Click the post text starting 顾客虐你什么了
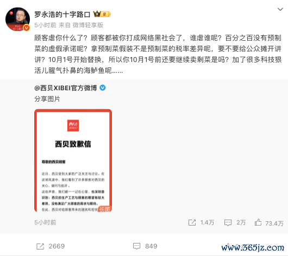This screenshot has height=256, width=288. tap(158, 54)
